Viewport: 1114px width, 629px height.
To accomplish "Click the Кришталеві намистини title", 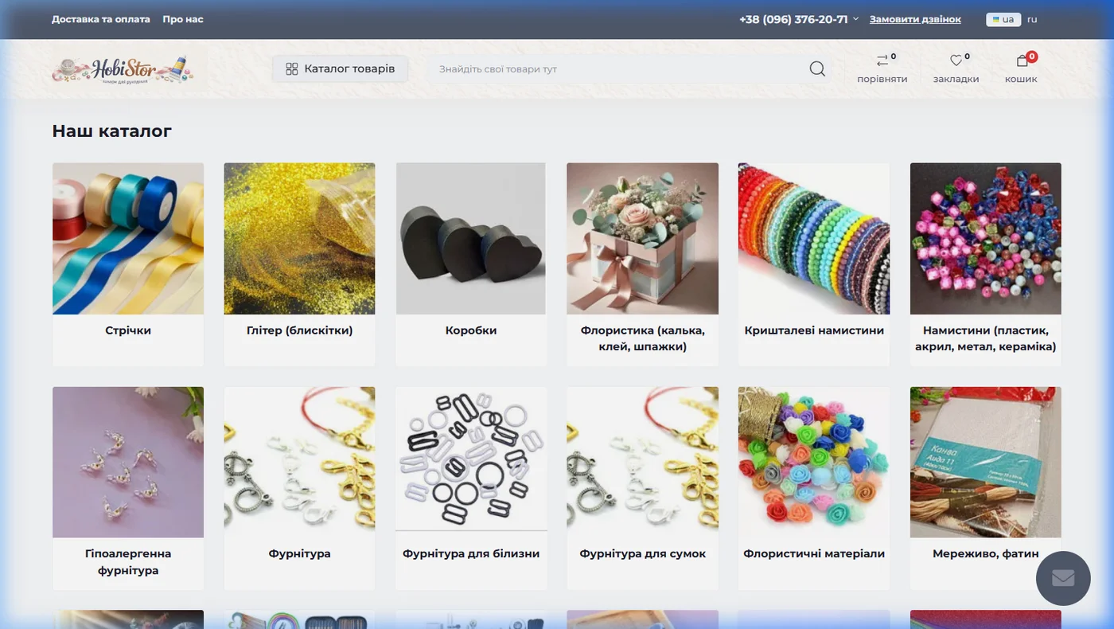I will [x=814, y=330].
